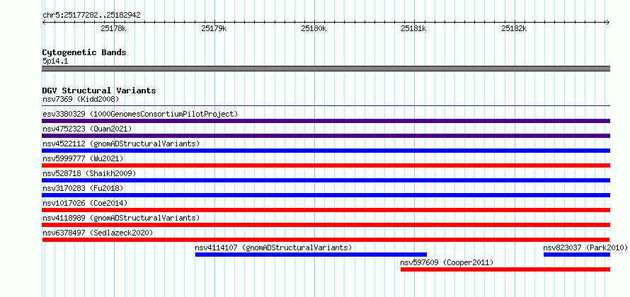Click the nsv4522112 gnomAD blue bar
This screenshot has height=297, width=630.
click(x=326, y=151)
